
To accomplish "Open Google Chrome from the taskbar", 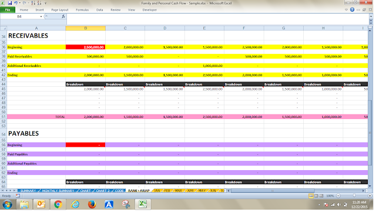I will pos(58,204).
